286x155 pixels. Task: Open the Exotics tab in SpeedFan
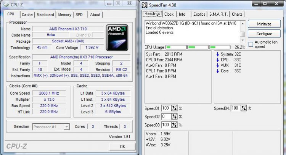coord(199,14)
